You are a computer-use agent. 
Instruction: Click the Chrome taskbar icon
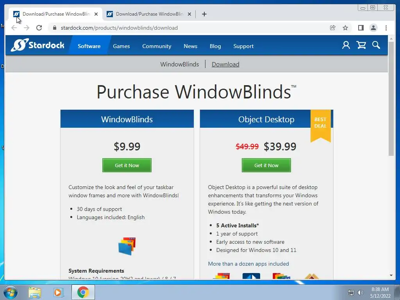pyautogui.click(x=83, y=292)
